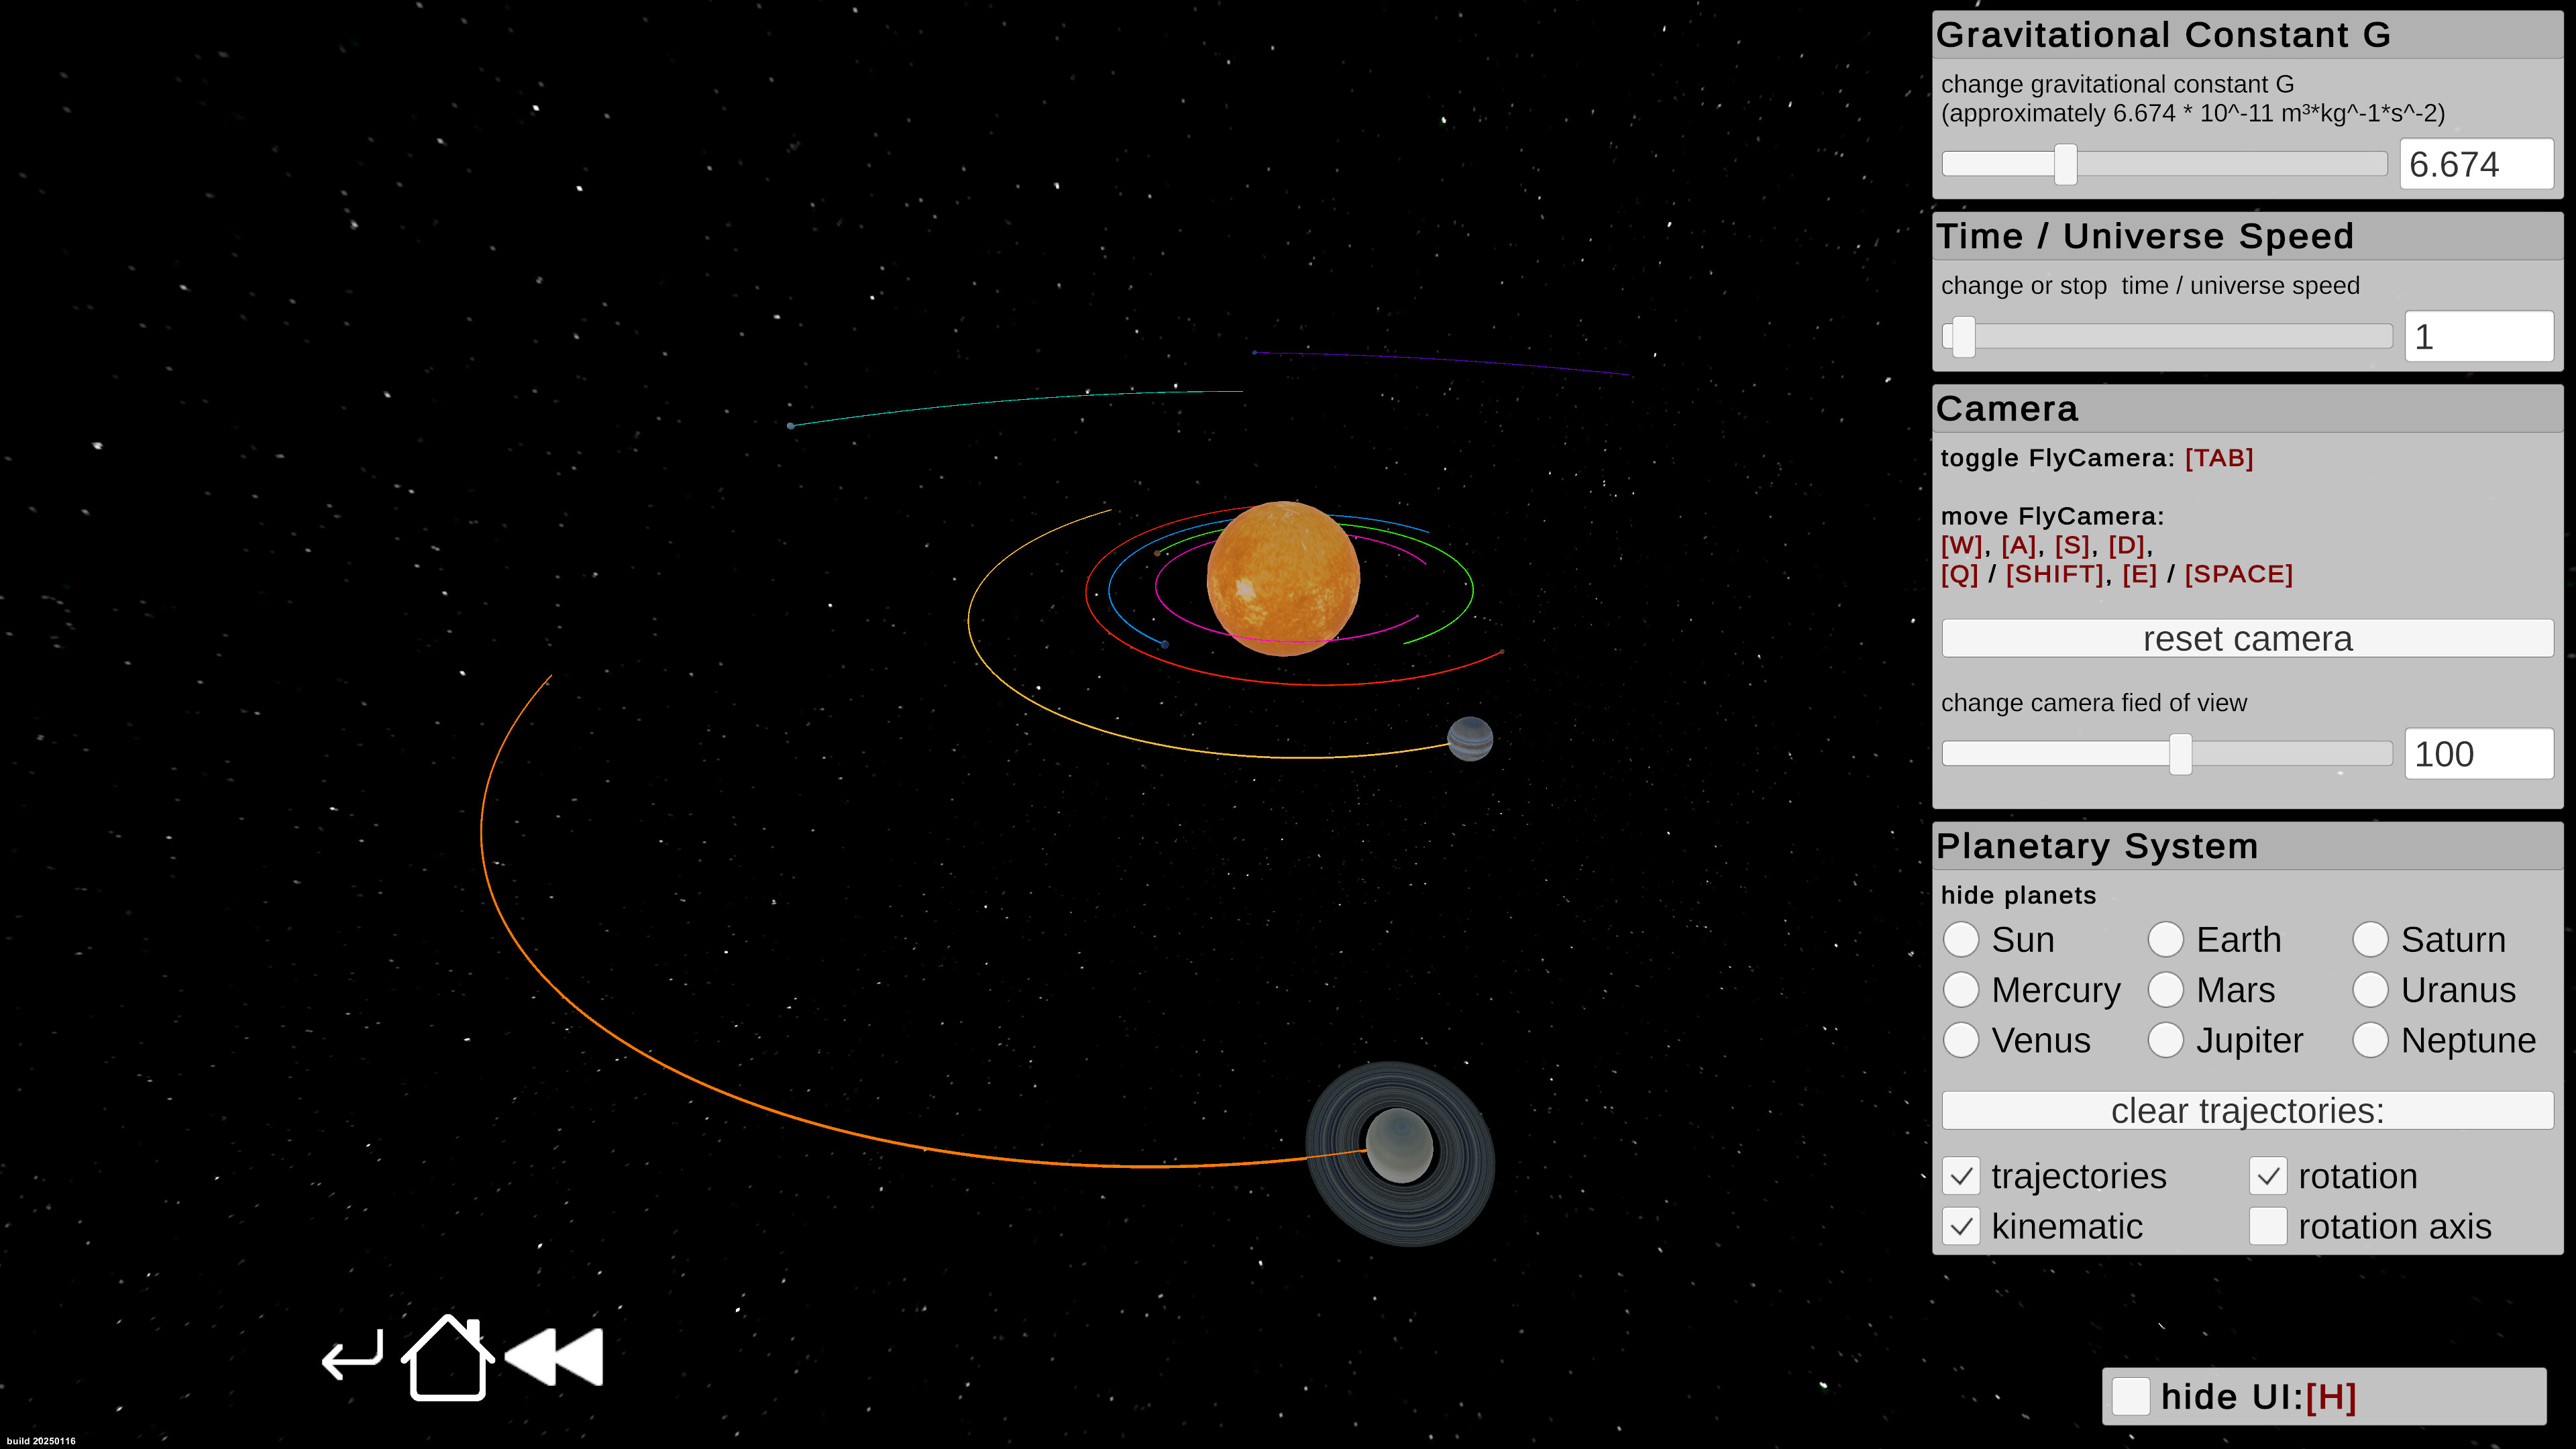
Task: Hide Mercury in the Planetary System panel
Action: 1962,989
